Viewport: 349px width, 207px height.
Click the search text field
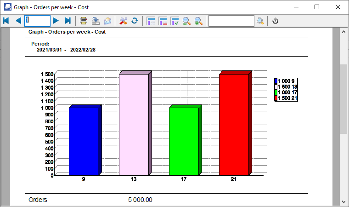231,21
